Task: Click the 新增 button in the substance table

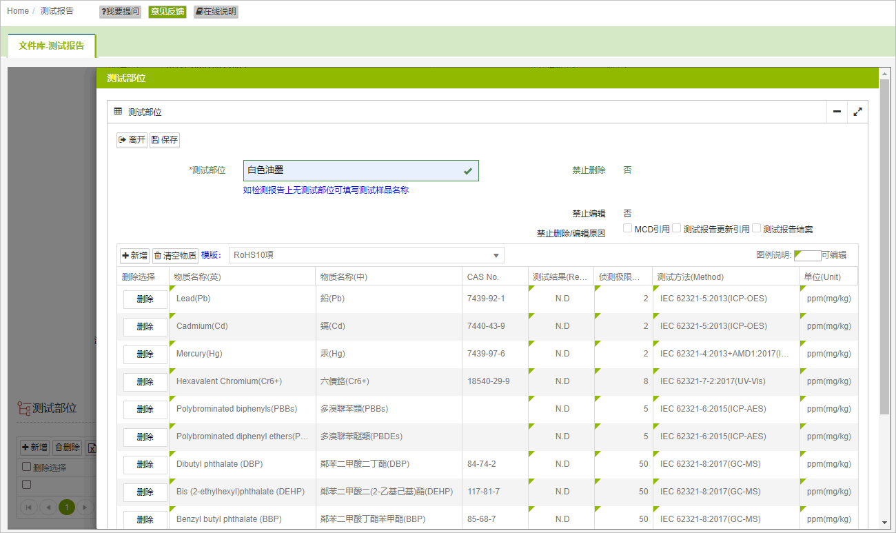Action: click(x=134, y=255)
